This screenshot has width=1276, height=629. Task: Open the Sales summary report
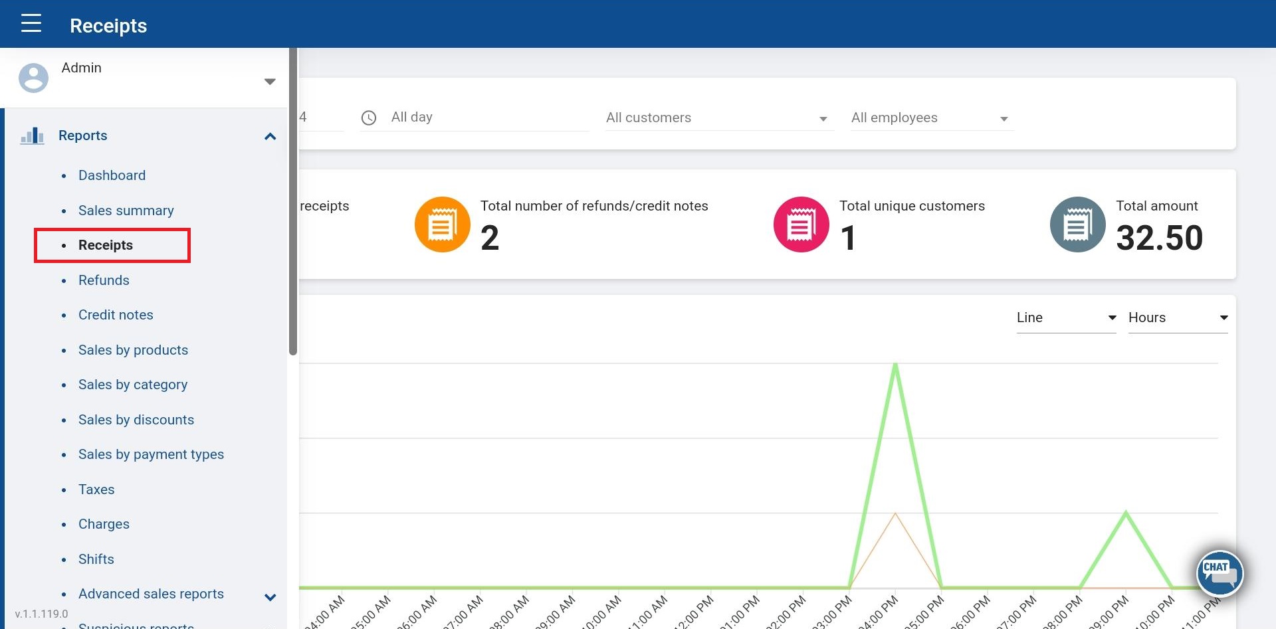126,211
